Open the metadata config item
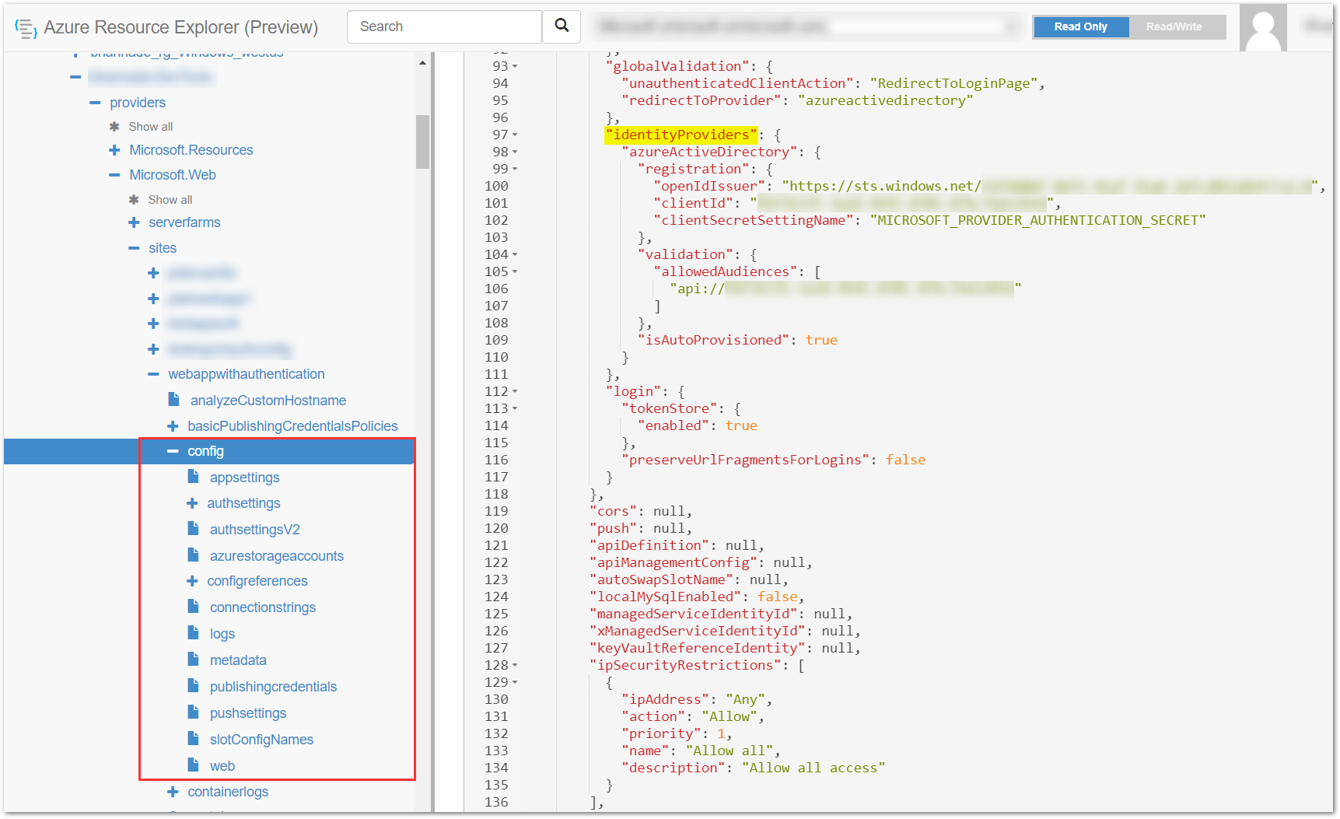Image resolution: width=1340 pixels, height=819 pixels. 237,660
